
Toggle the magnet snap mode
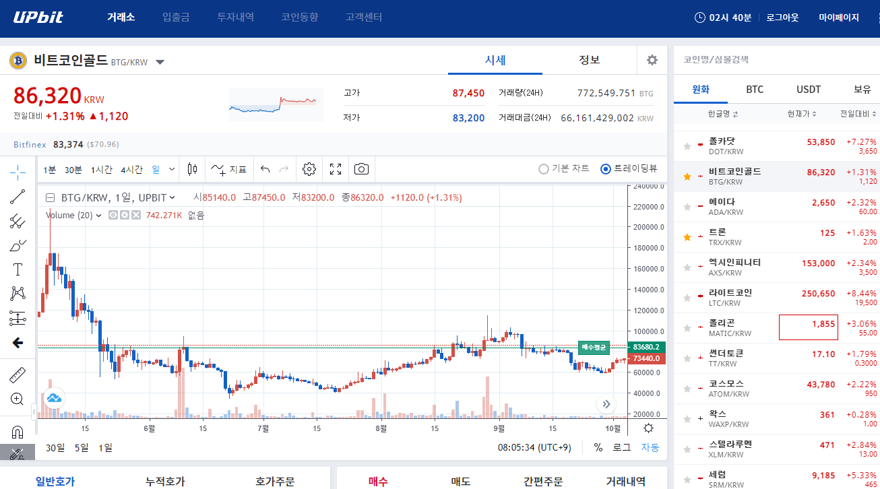[x=18, y=431]
